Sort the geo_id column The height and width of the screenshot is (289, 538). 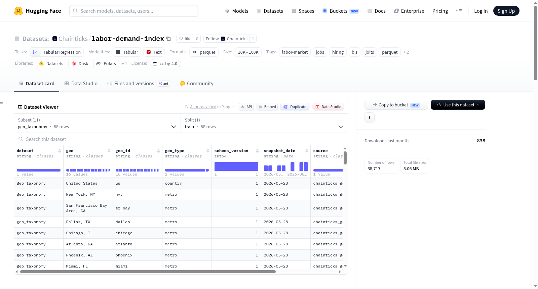(158, 151)
